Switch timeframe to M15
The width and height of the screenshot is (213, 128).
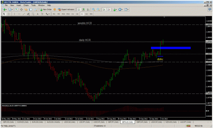[x=63, y=14]
